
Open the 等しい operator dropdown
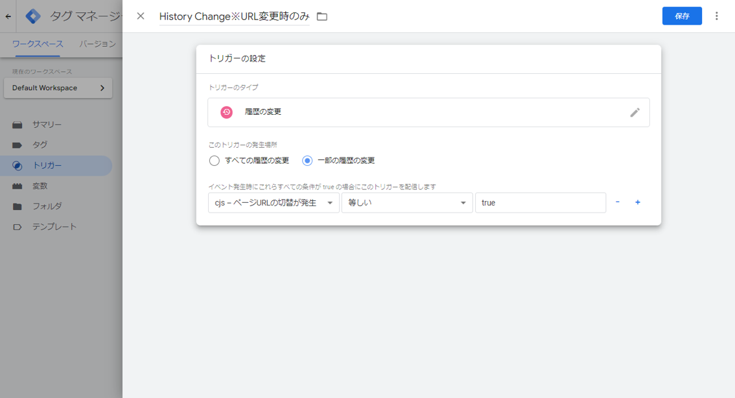407,203
